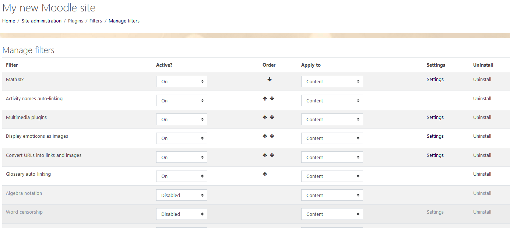
Task: Go to Home in breadcrumb
Action: [8, 21]
